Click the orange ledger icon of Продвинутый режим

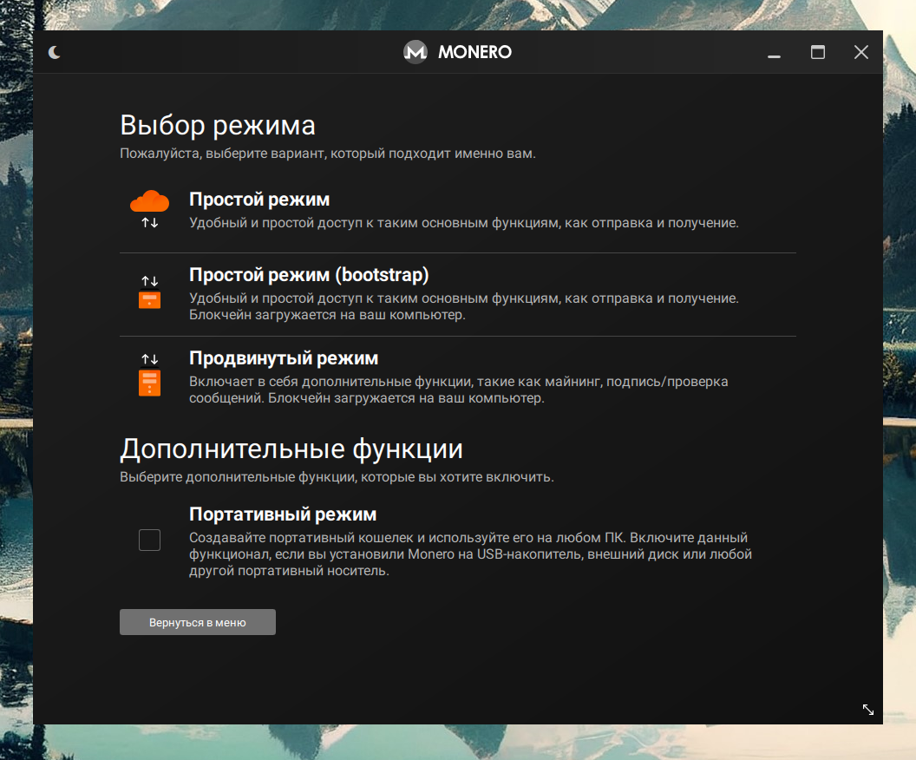click(x=149, y=383)
